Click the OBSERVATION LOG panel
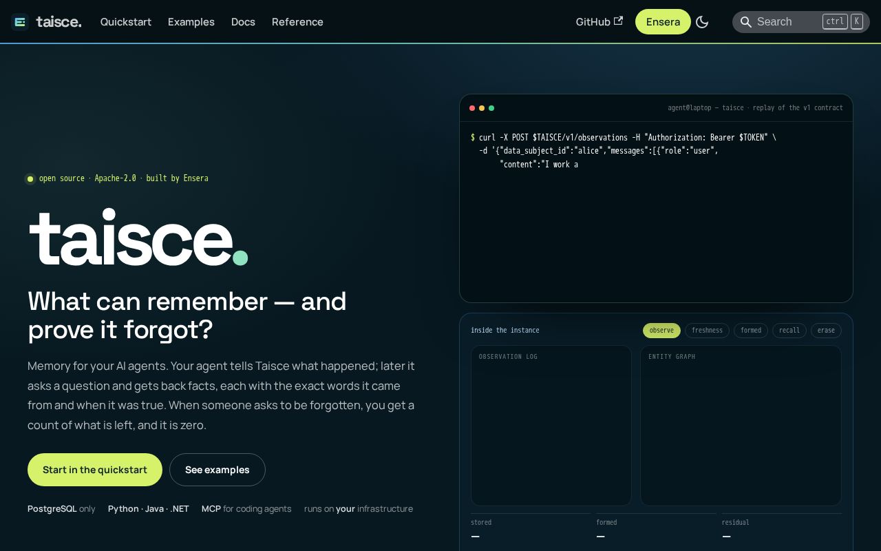Image resolution: width=881 pixels, height=551 pixels. click(551, 426)
